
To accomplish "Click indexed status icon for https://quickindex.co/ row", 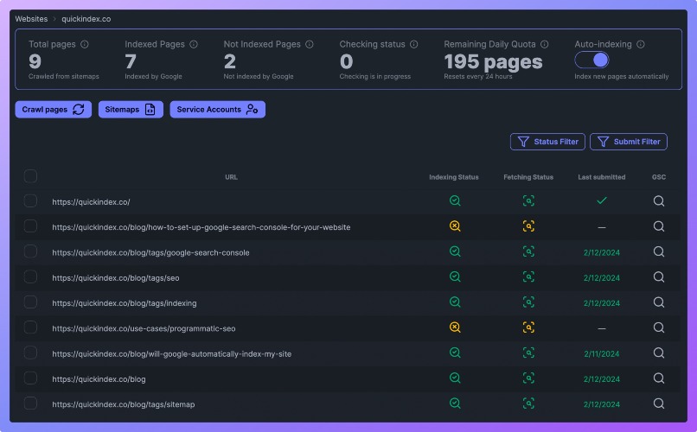I will coord(455,200).
